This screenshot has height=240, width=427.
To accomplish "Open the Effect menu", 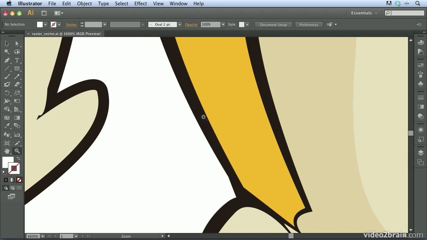I will [x=140, y=3].
